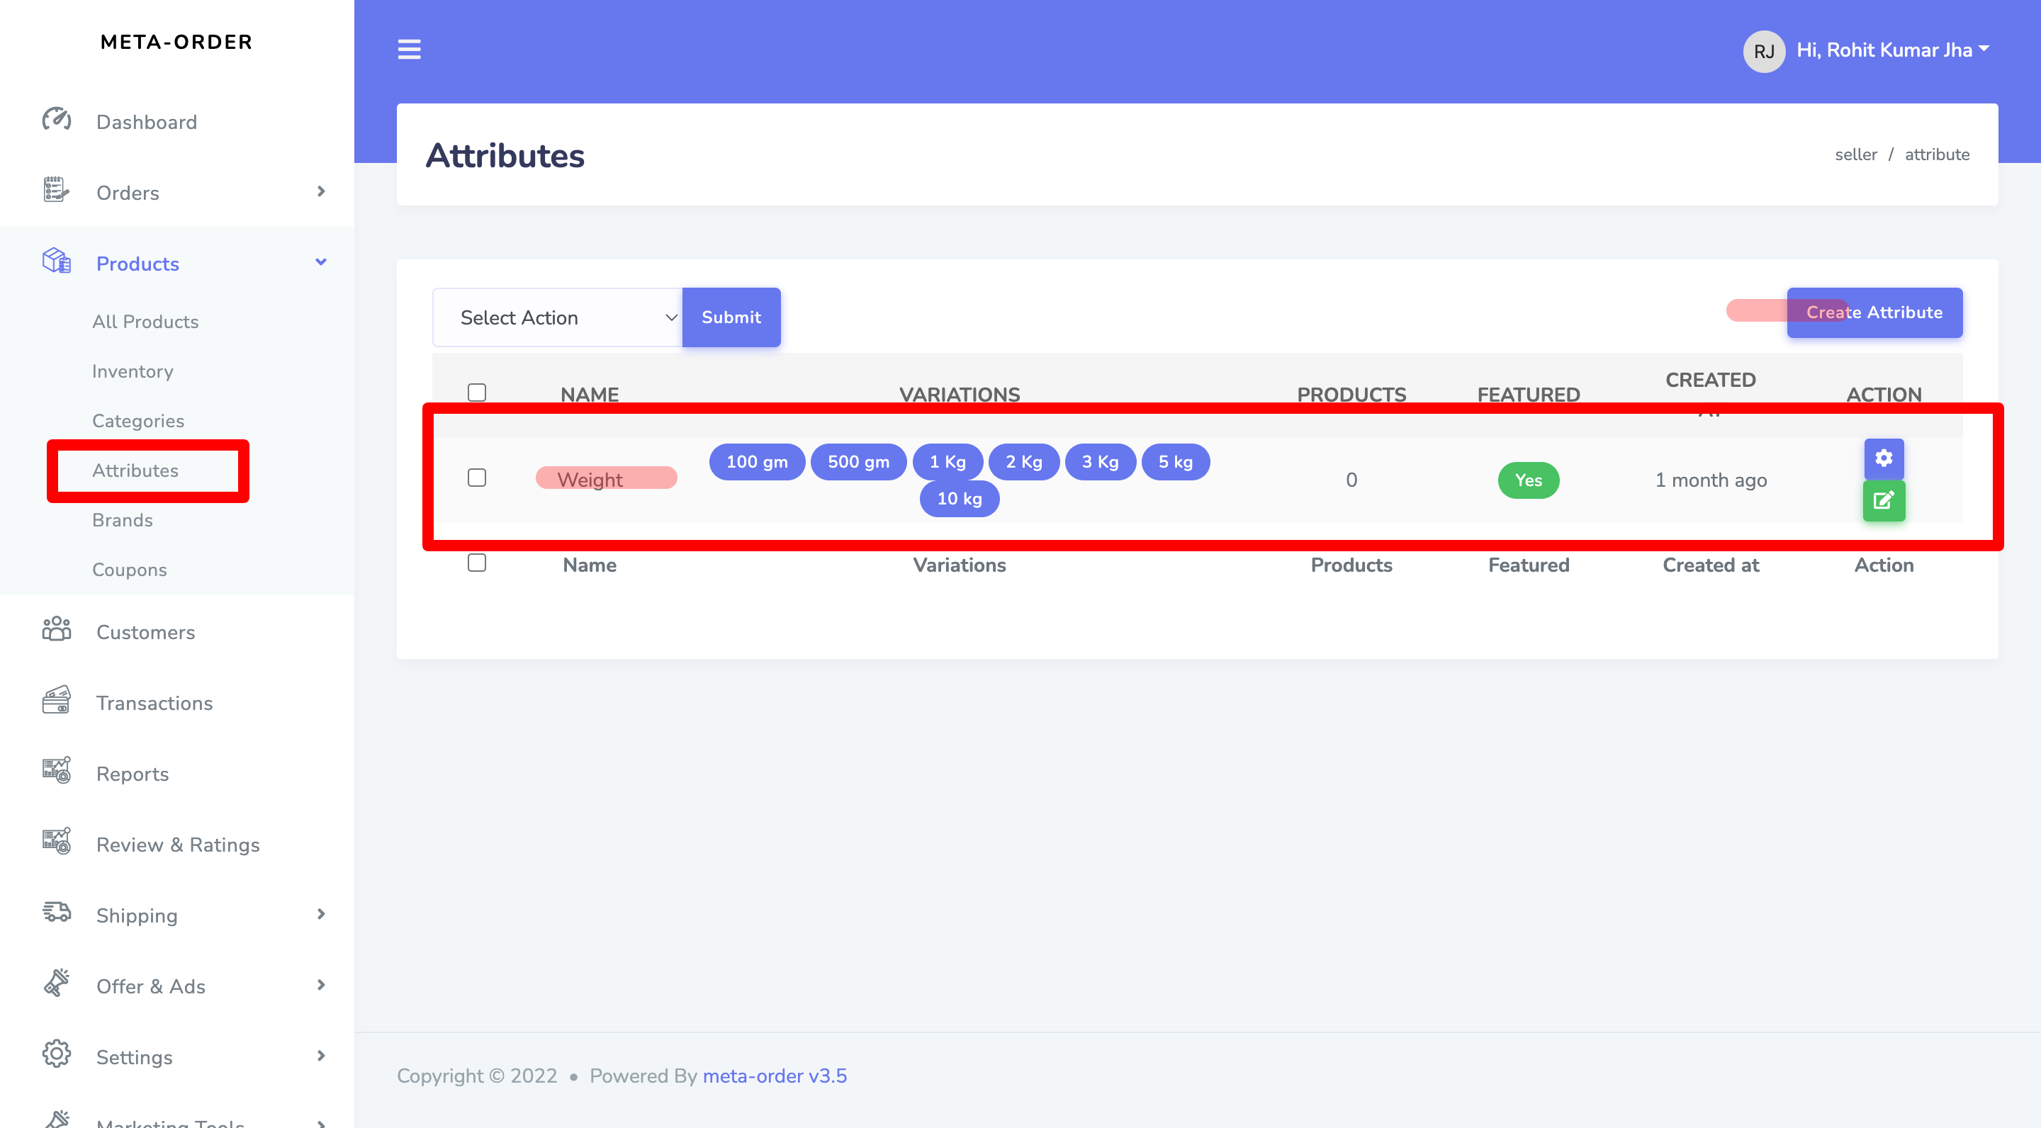This screenshot has width=2041, height=1128.
Task: Click the green Yes featured badge
Action: tap(1528, 480)
